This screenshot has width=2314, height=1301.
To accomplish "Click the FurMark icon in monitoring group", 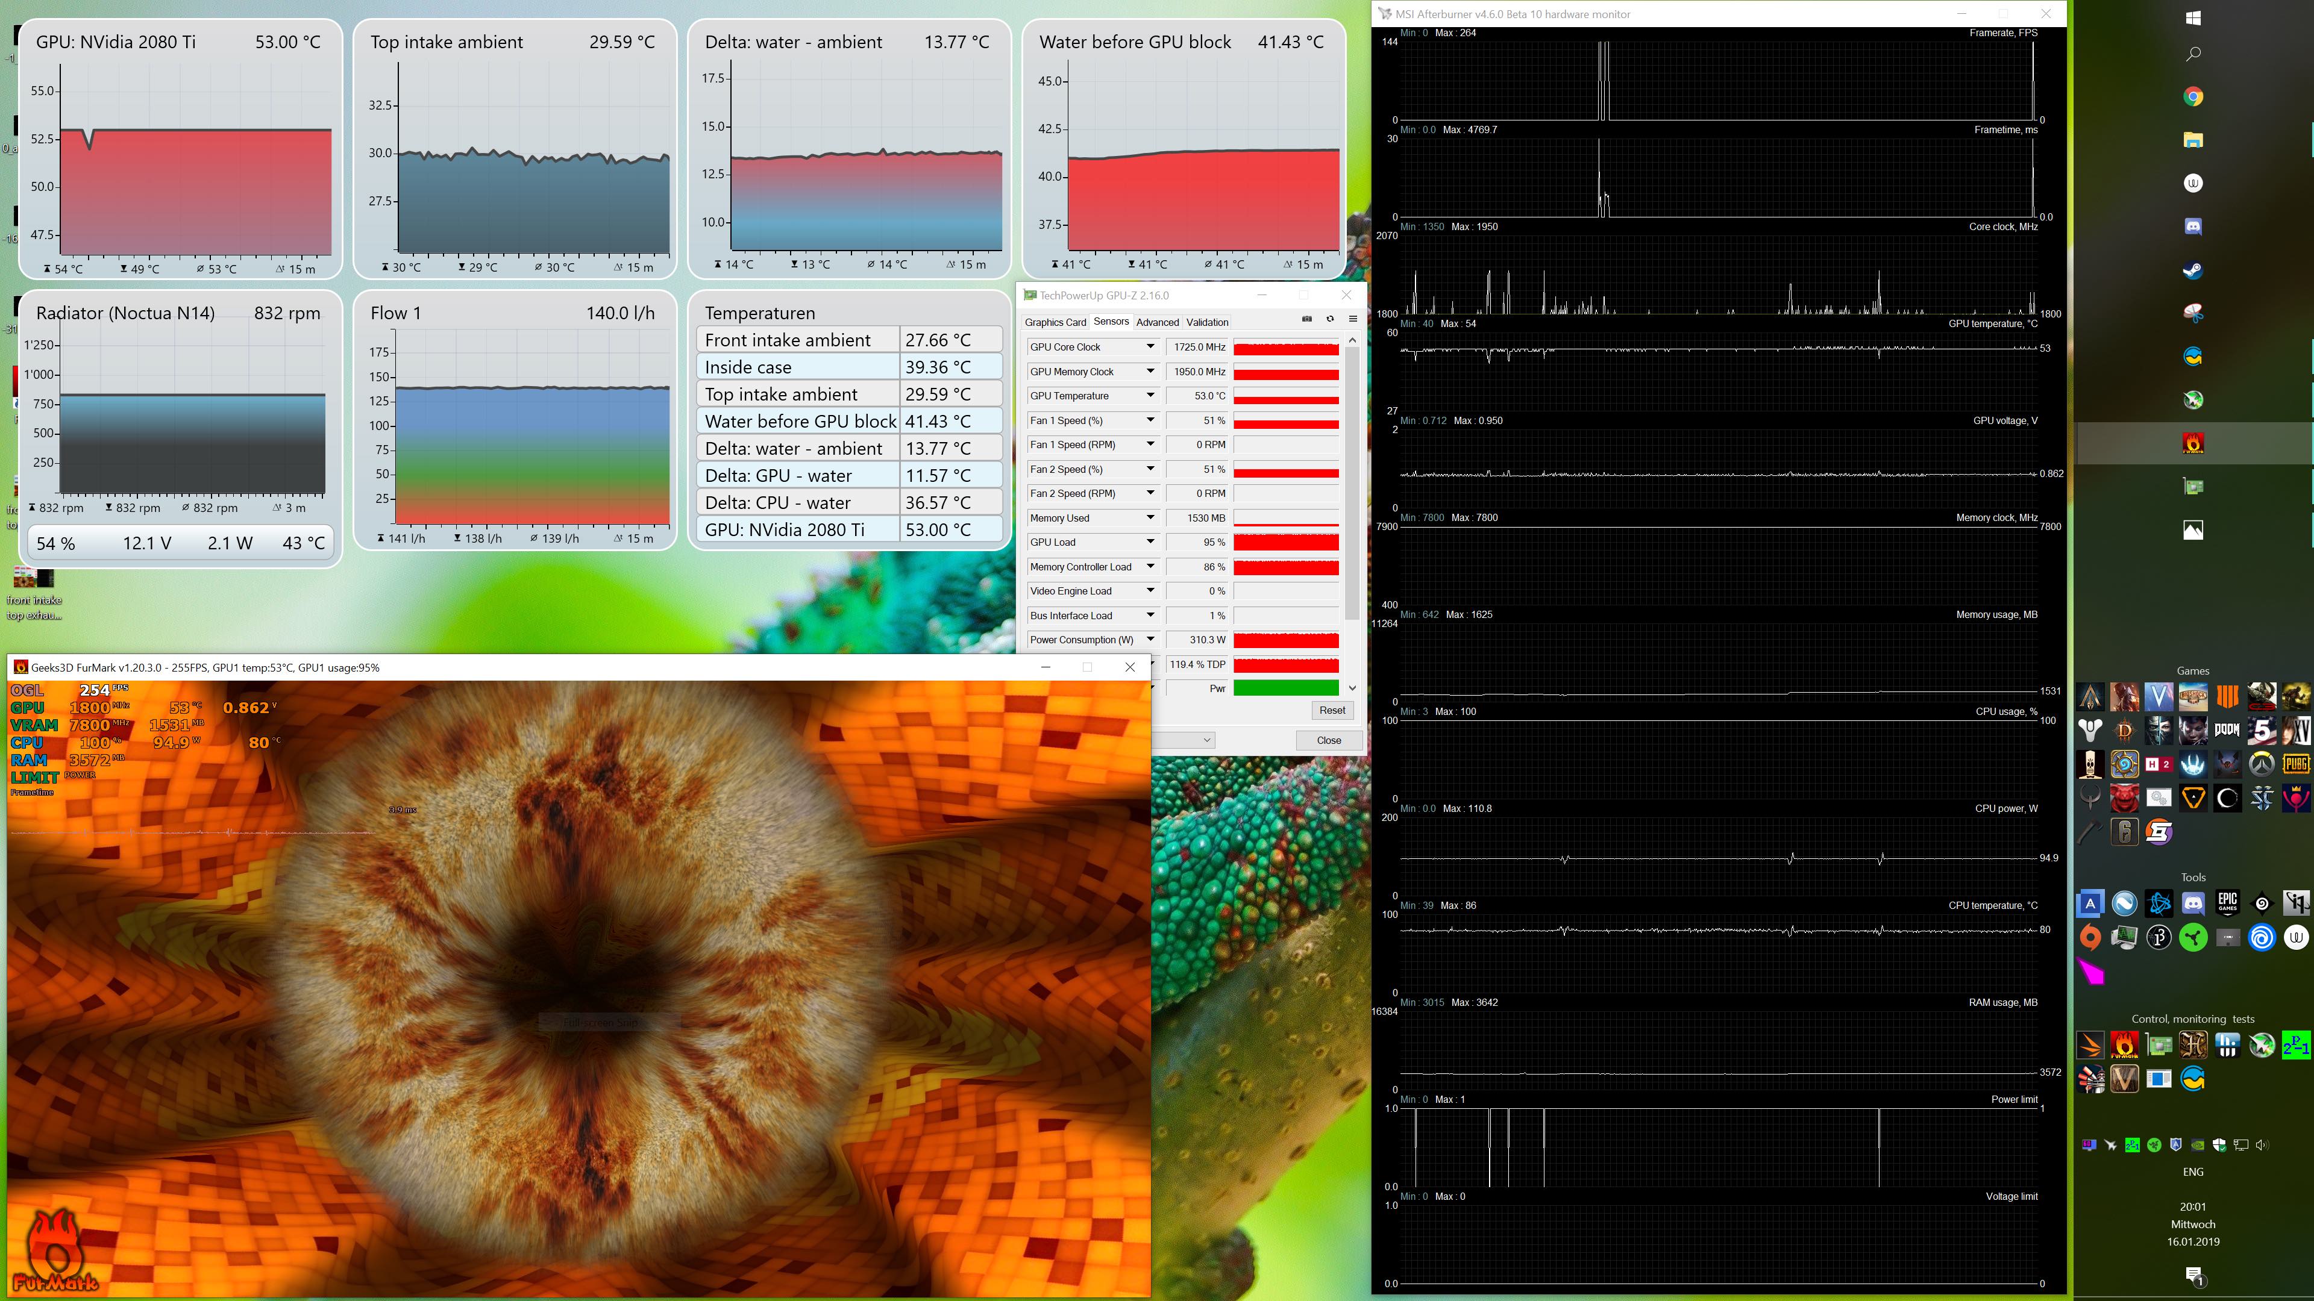I will pyautogui.click(x=2124, y=1045).
